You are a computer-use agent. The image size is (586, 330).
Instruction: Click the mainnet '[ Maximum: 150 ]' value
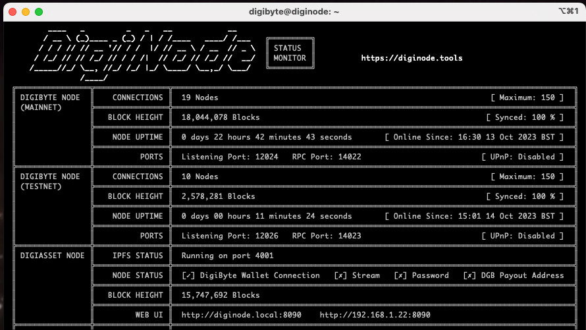coord(527,97)
